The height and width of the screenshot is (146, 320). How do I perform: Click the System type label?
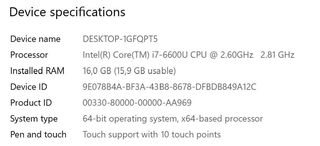pyautogui.click(x=34, y=119)
